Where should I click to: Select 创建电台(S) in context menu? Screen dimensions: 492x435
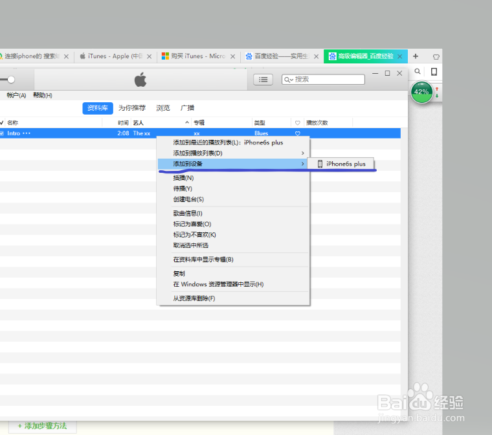coord(233,199)
